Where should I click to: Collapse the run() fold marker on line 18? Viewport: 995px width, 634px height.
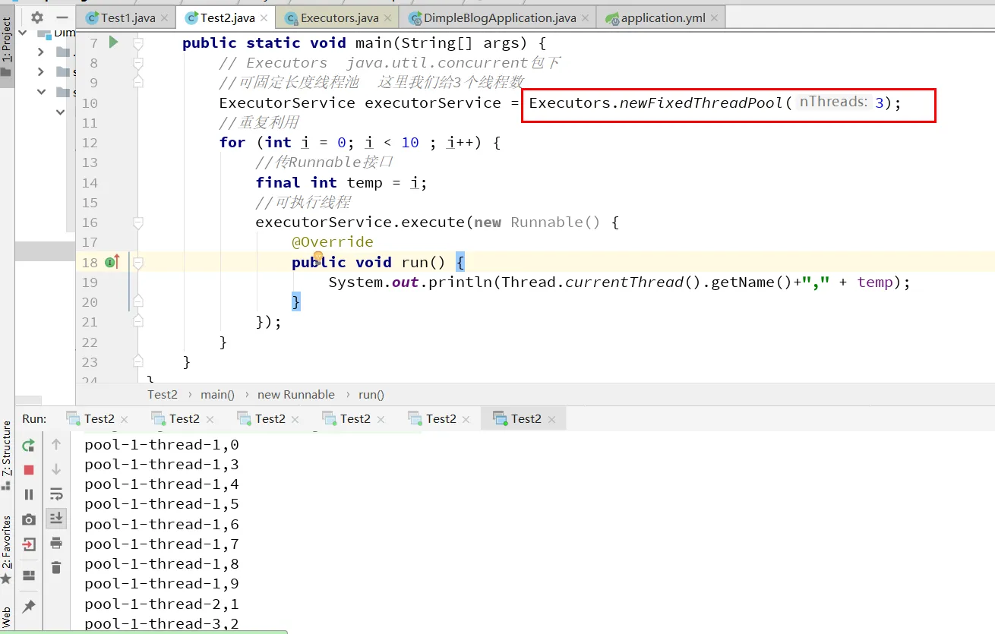coord(138,263)
